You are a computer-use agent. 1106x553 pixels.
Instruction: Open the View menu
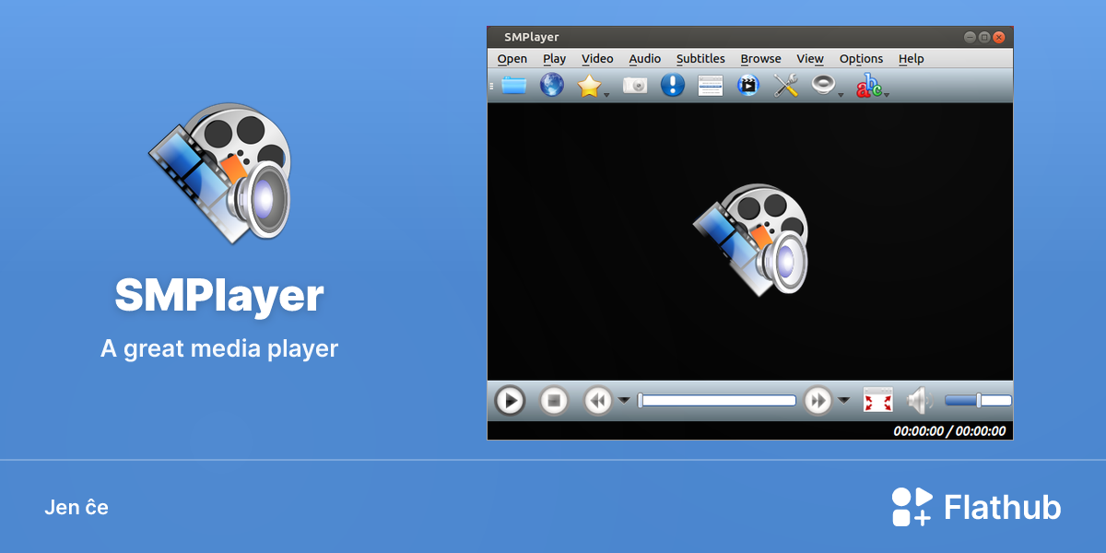(810, 59)
